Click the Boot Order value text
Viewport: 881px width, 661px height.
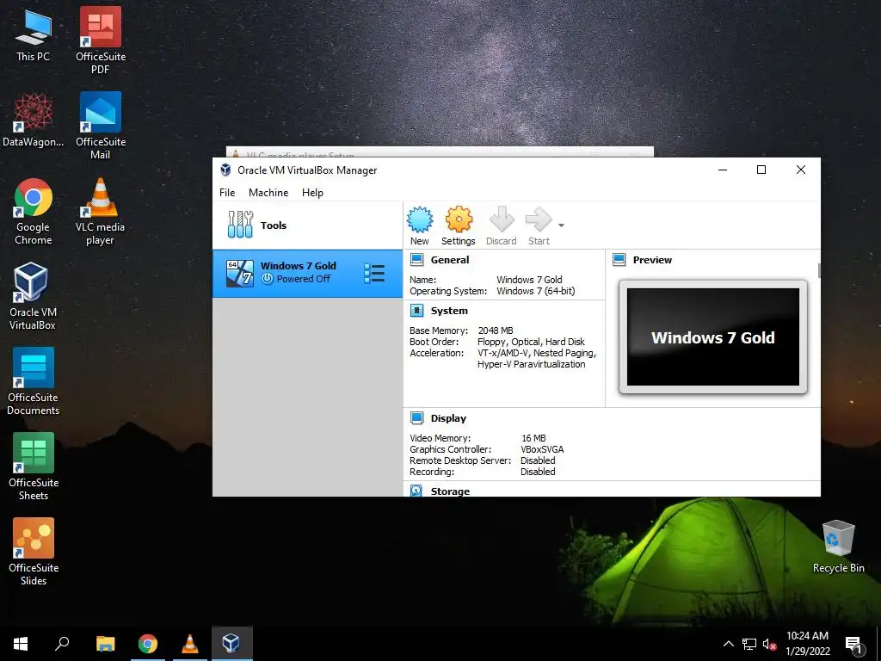pos(531,342)
